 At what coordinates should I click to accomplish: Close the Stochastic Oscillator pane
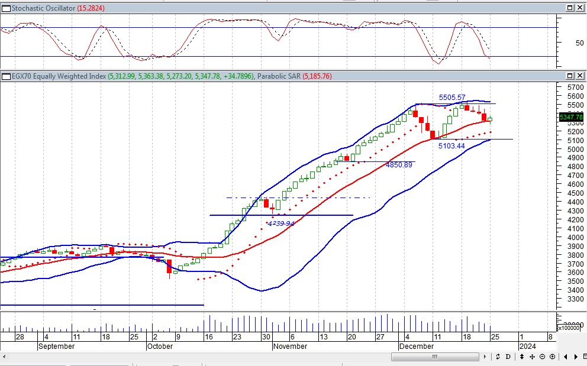(580, 8)
